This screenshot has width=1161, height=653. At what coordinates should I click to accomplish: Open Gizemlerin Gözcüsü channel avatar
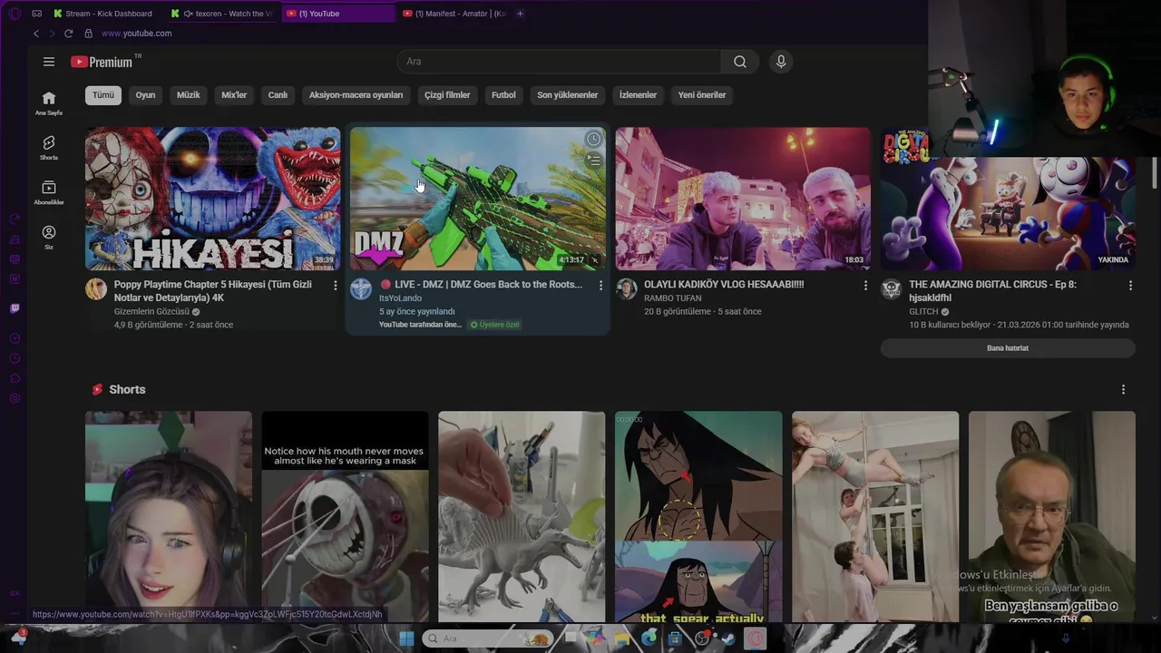click(96, 289)
